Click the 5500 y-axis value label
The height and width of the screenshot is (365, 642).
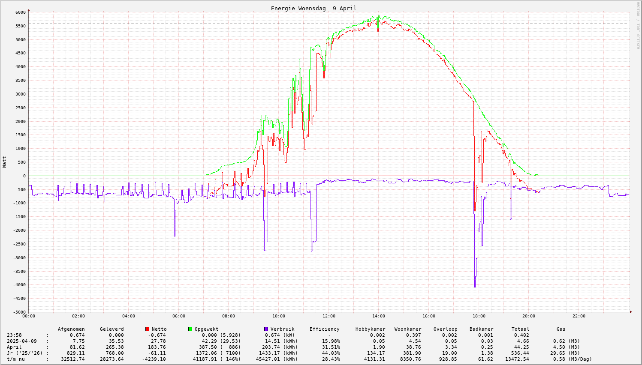coord(20,26)
